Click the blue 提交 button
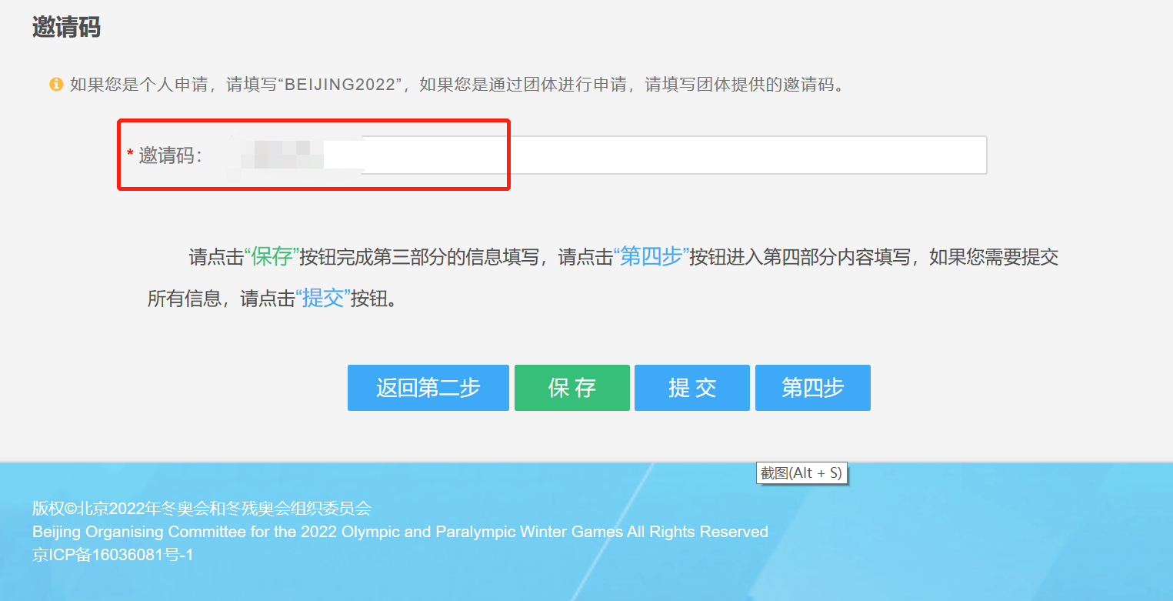Image resolution: width=1173 pixels, height=601 pixels. [x=692, y=388]
